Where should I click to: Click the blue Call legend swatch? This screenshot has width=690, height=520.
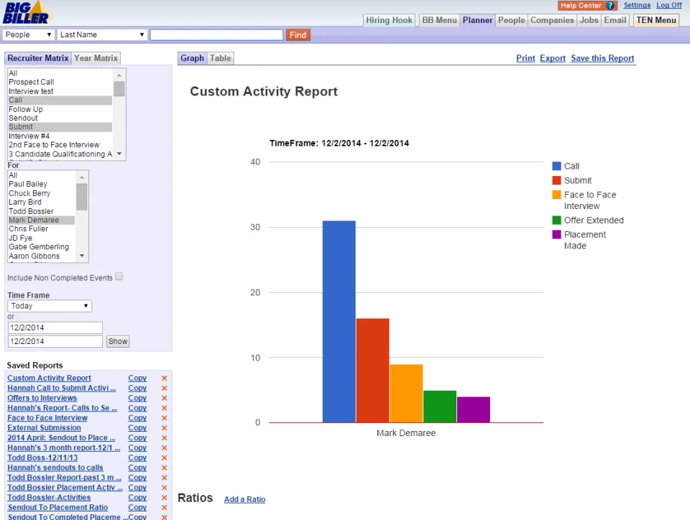556,166
